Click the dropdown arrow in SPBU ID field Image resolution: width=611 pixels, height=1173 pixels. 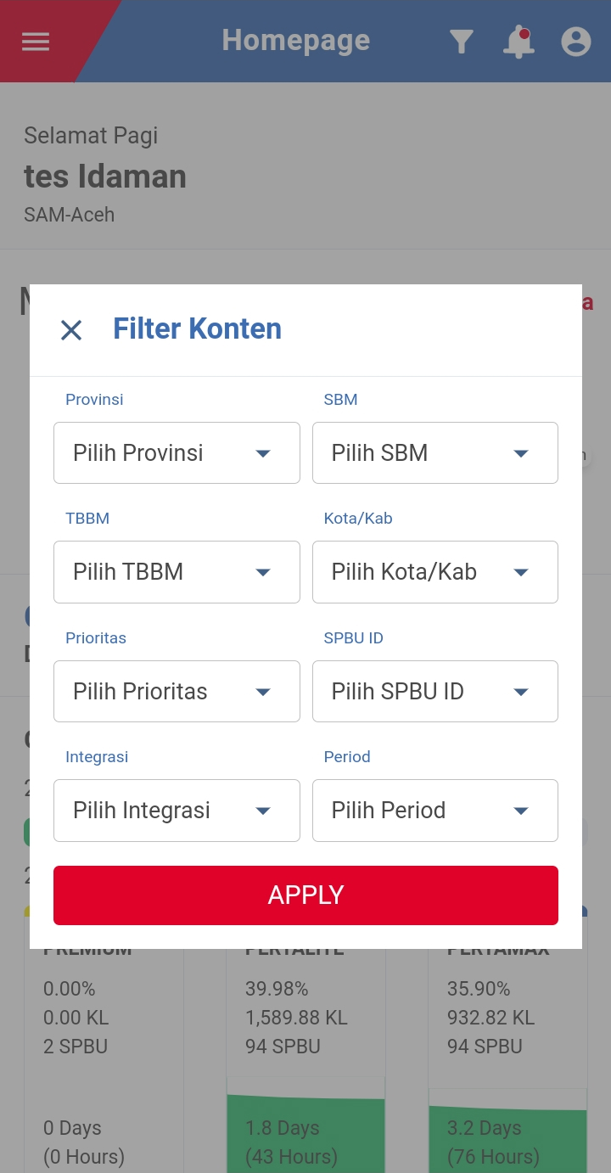[521, 693]
